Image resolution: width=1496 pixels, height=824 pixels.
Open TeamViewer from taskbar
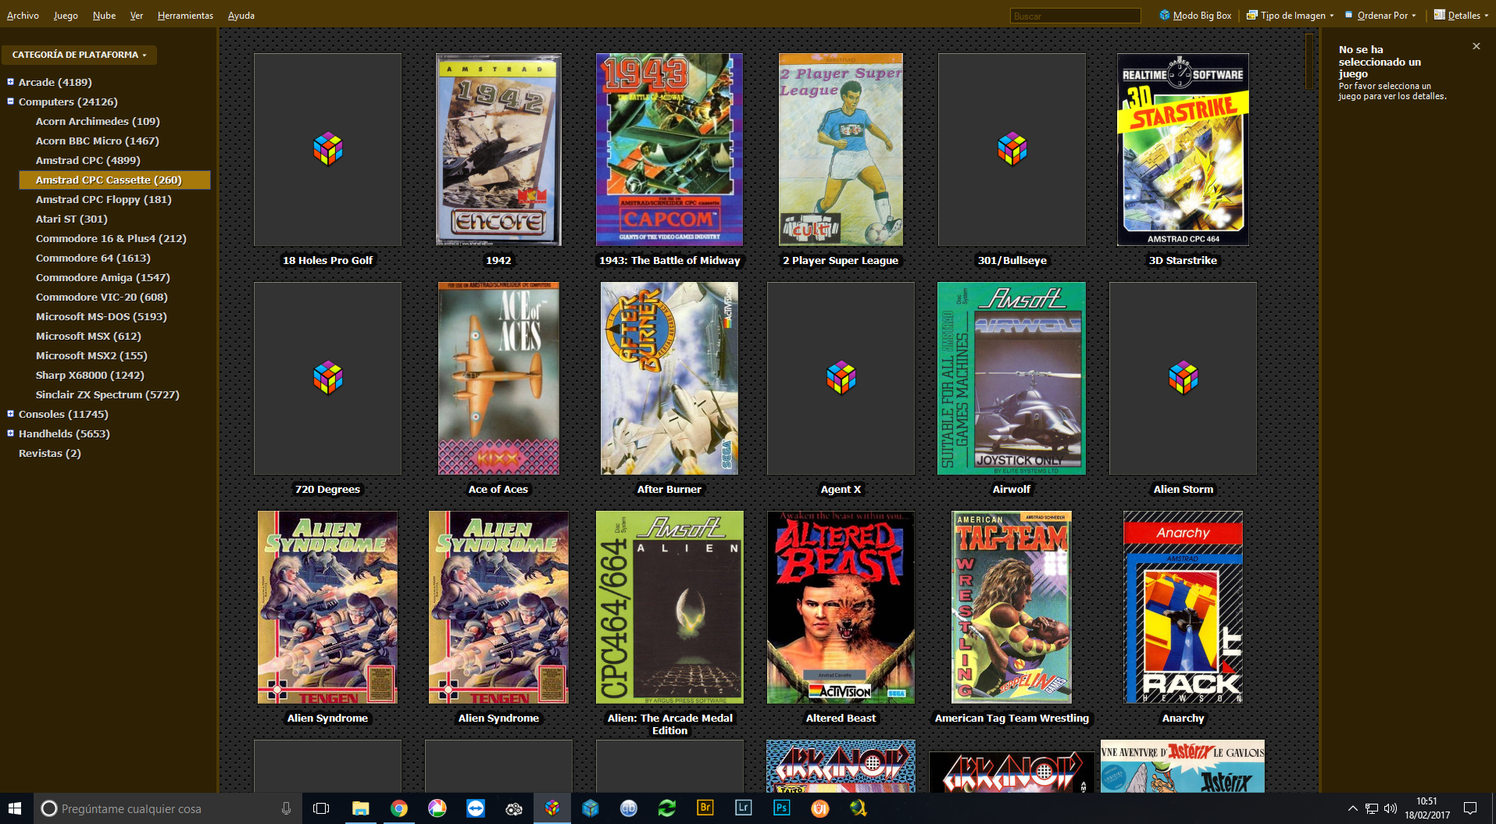click(x=475, y=808)
